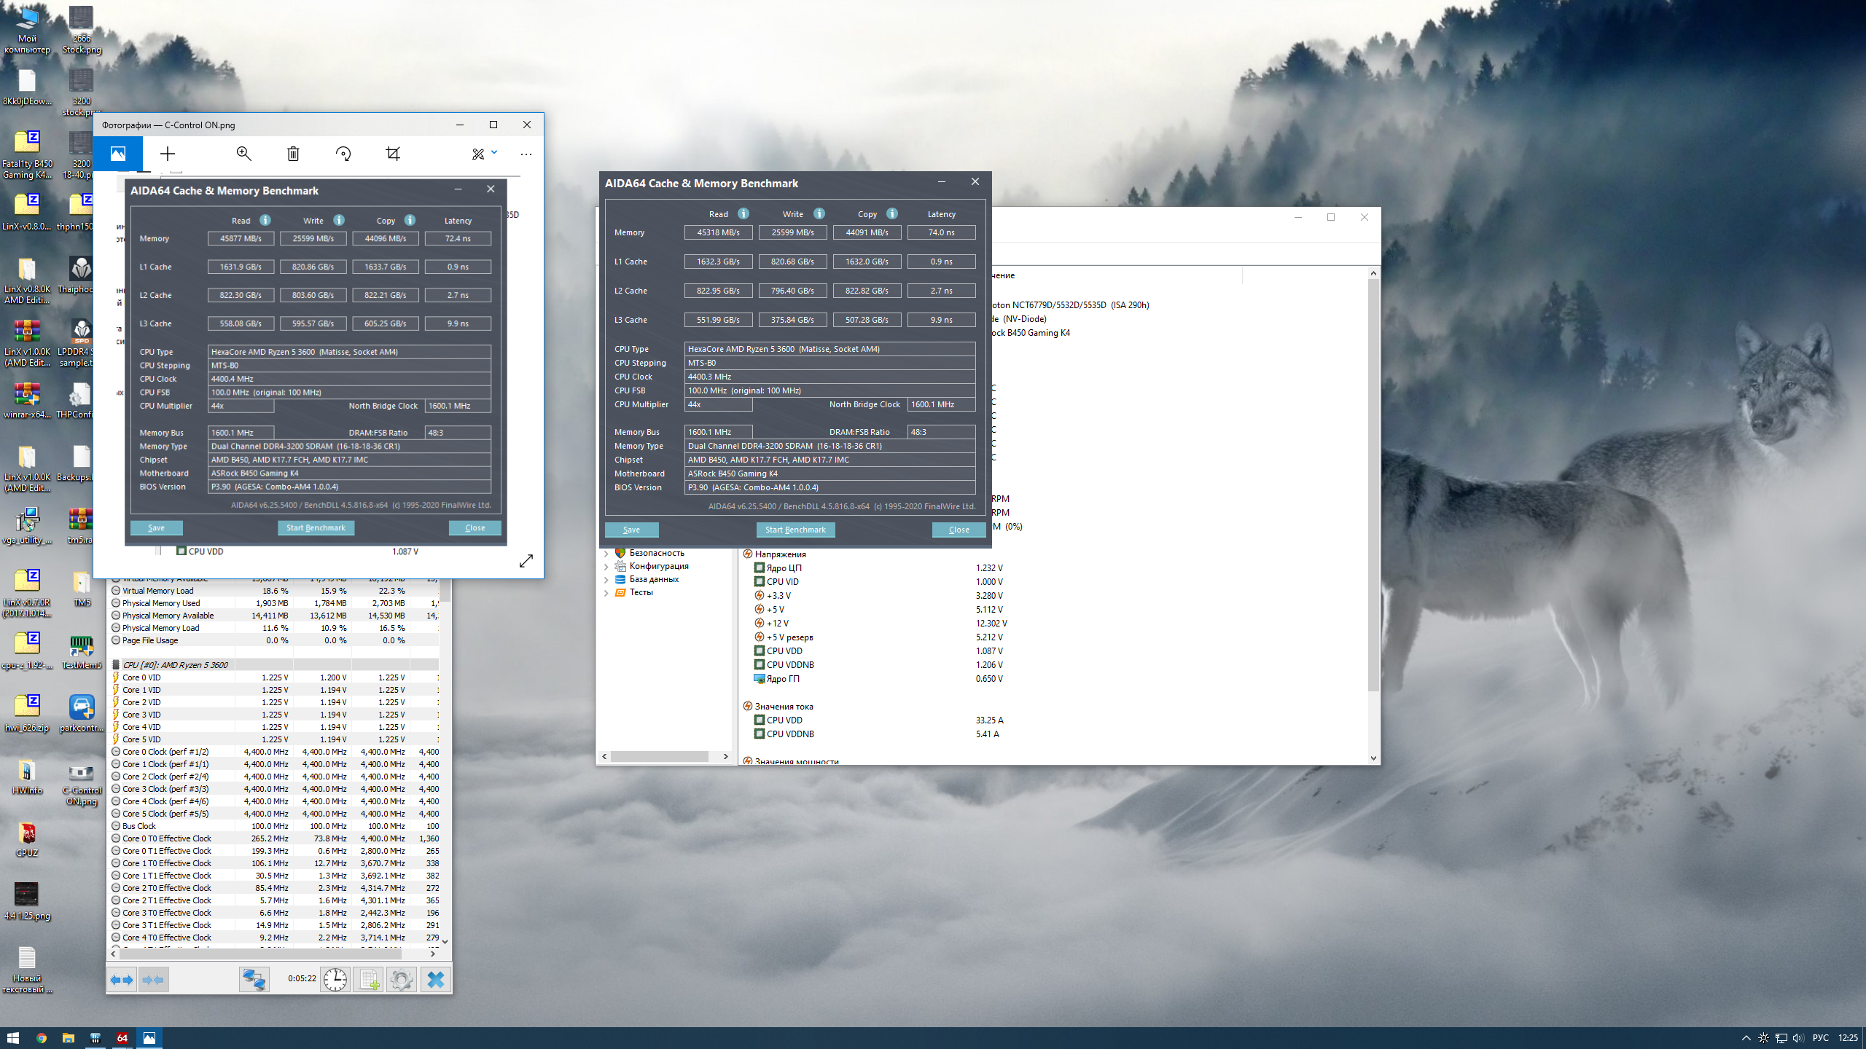Click the trash delete icon in Photos
Viewport: 1866px width, 1049px height.
click(293, 154)
